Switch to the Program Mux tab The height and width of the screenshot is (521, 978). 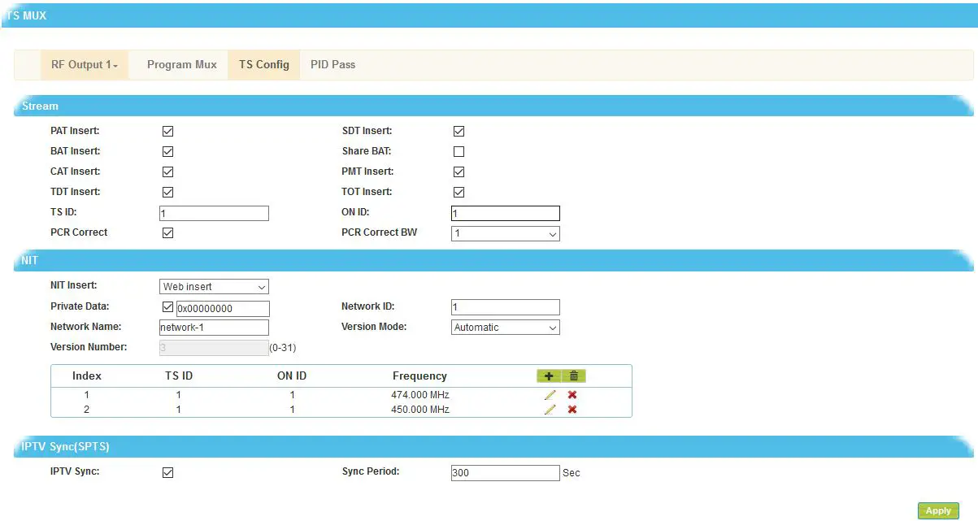[x=182, y=64]
